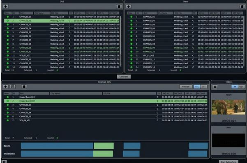Select the Healed Event 001 row

(106, 97)
